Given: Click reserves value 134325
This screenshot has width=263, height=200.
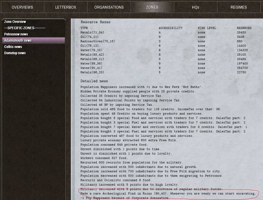Looking at the screenshot, I should click(x=242, y=50).
